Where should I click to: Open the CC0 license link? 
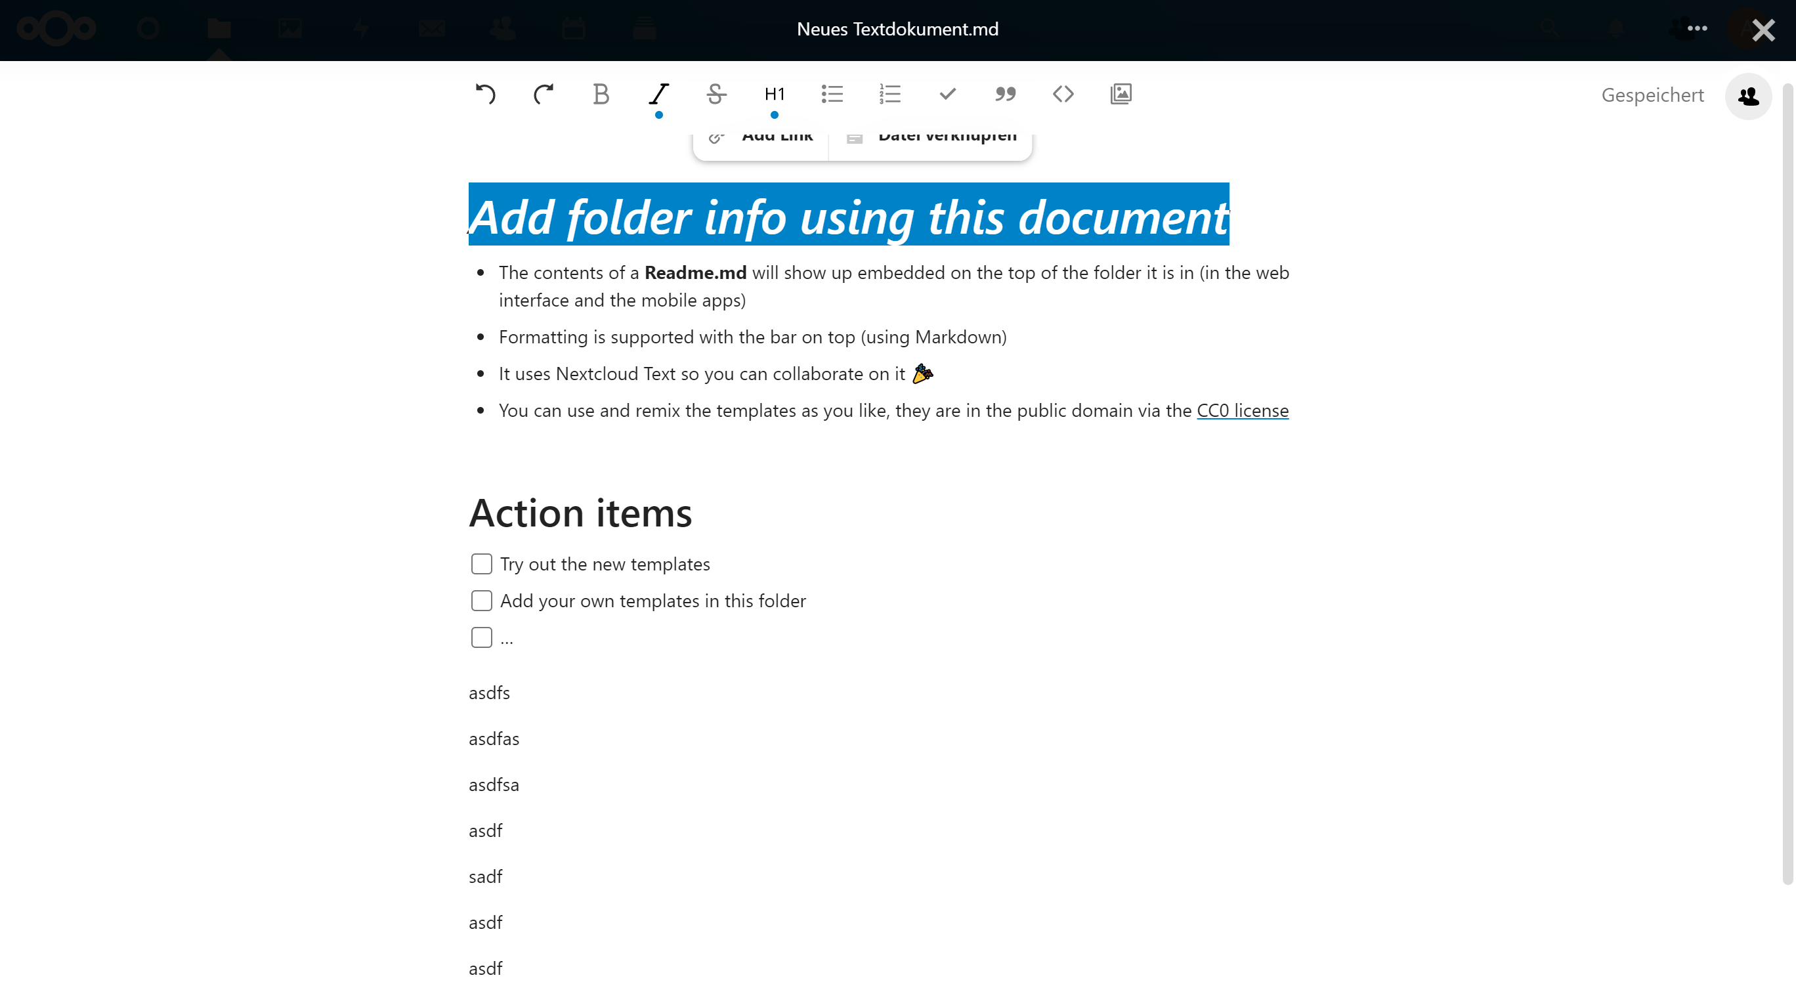pyautogui.click(x=1243, y=411)
